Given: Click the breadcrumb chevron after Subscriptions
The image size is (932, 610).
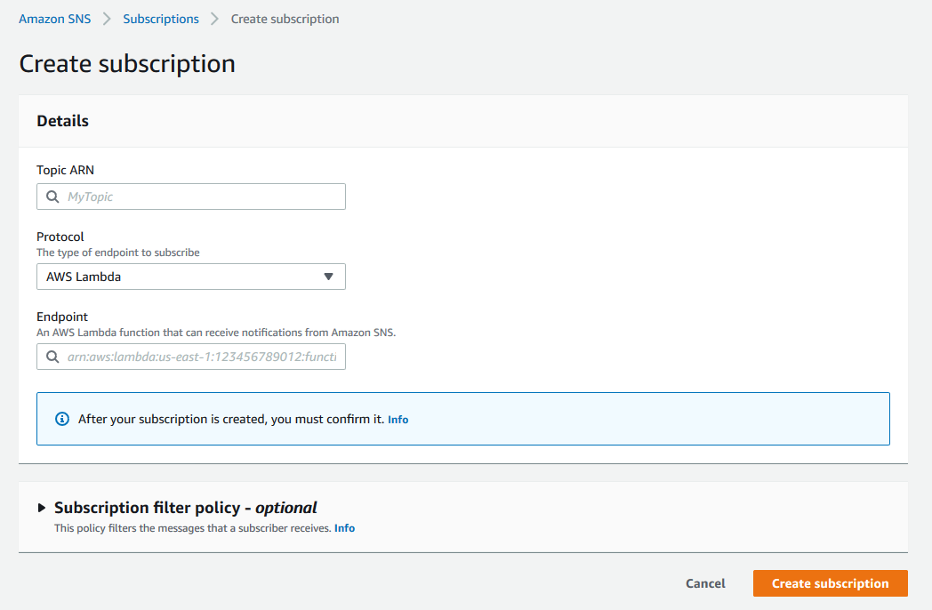Looking at the screenshot, I should tap(214, 19).
